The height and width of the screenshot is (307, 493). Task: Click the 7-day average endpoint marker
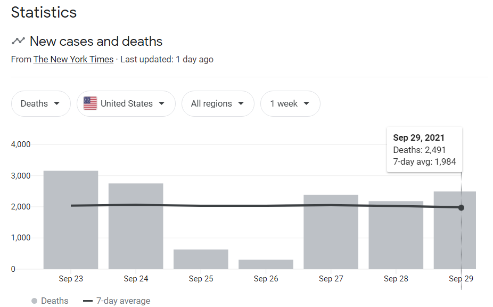click(x=461, y=207)
